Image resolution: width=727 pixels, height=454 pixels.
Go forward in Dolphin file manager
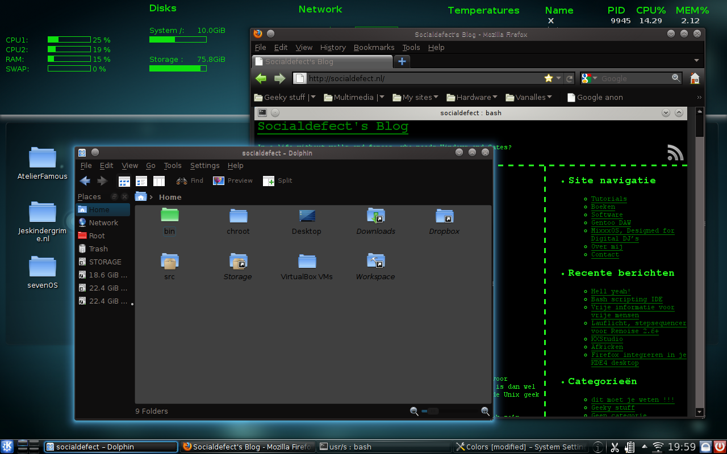102,180
